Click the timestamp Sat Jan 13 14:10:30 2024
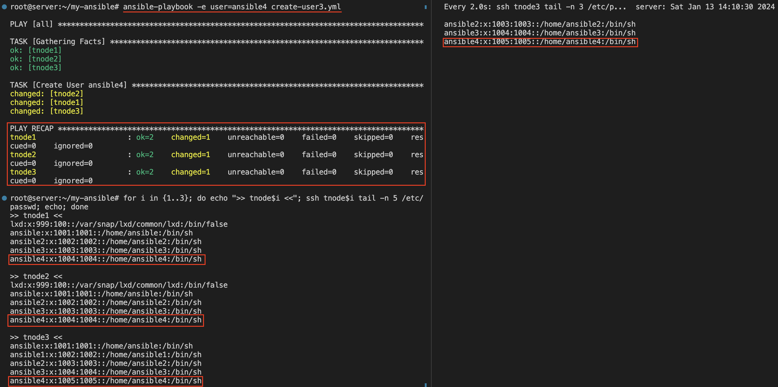This screenshot has width=778, height=387. pyautogui.click(x=722, y=7)
